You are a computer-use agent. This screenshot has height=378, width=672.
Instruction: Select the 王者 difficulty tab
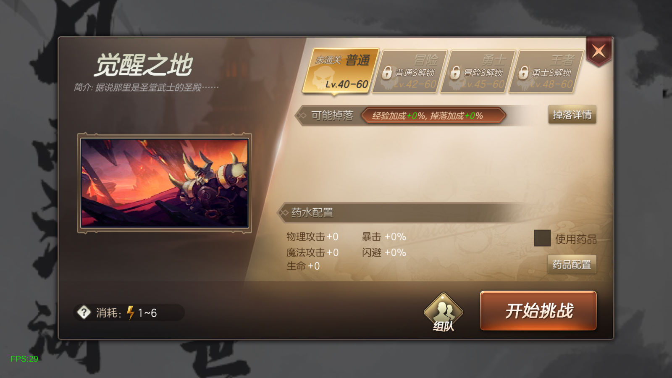point(546,71)
